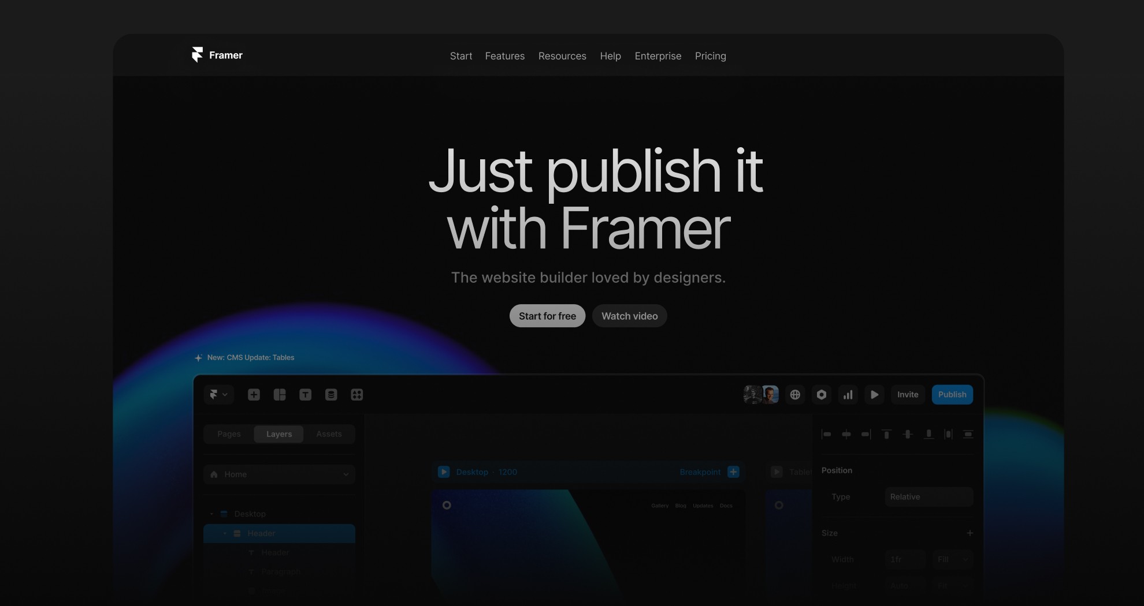Click the Insert plus icon in the editor toolbar
Viewport: 1144px width, 606px height.
point(254,395)
